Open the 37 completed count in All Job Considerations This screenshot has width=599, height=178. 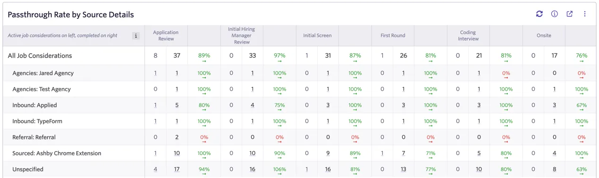point(177,56)
